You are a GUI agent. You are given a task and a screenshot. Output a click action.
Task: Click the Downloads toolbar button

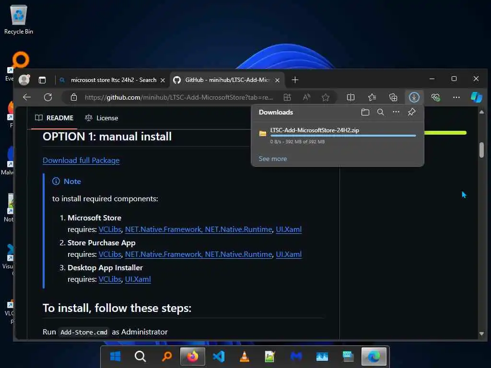414,97
